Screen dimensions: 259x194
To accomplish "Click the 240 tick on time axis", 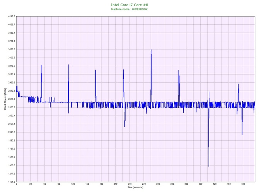I will point(129,184).
